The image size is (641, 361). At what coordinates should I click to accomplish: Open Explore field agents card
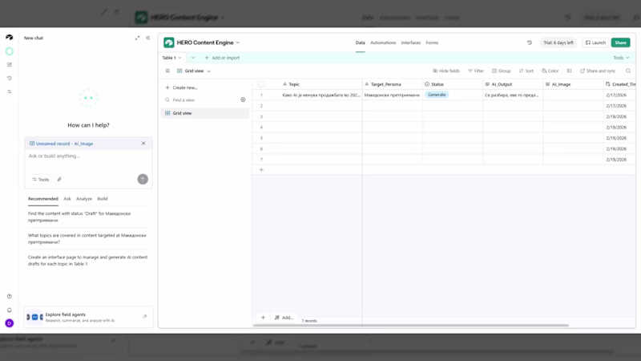point(88,317)
